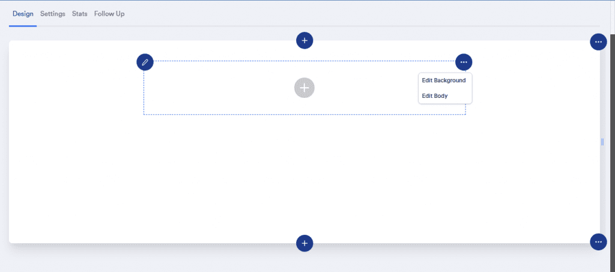Viewport: 615px width, 272px height.
Task: Choose Edit Body in the popup menu
Action: click(x=435, y=96)
